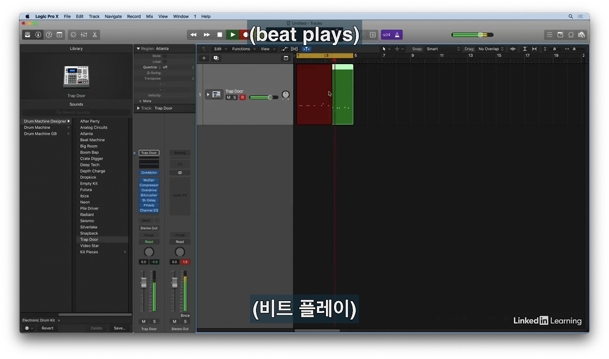Select Boom Bap in the Library list
609x359 pixels.
tap(89, 152)
